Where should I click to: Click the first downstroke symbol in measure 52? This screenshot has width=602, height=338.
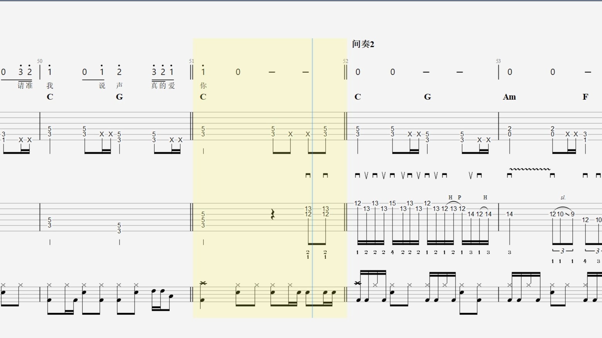[x=357, y=175]
